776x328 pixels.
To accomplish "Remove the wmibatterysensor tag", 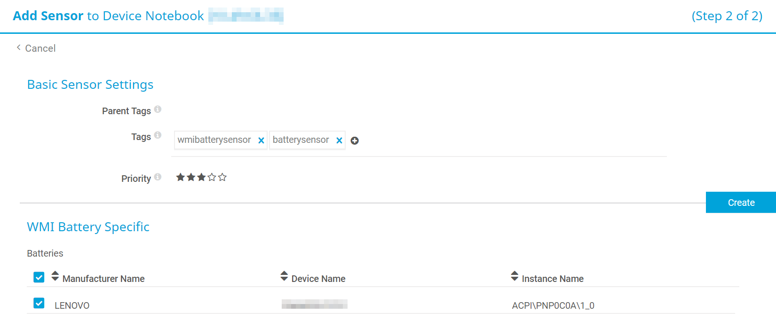I will tap(261, 141).
